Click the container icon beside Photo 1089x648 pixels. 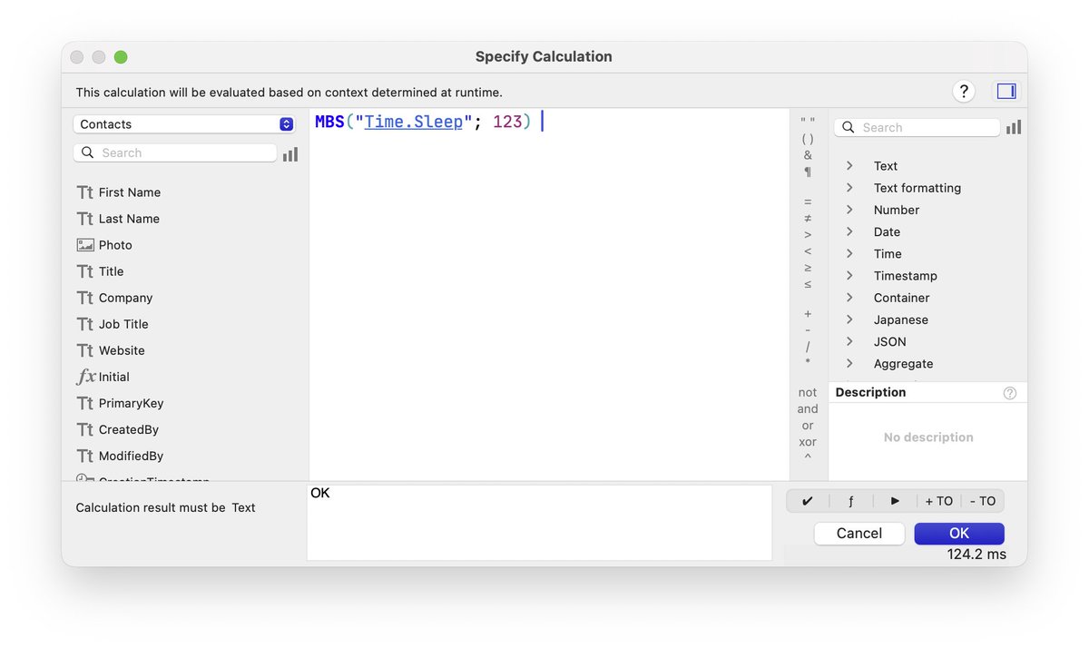coord(85,245)
